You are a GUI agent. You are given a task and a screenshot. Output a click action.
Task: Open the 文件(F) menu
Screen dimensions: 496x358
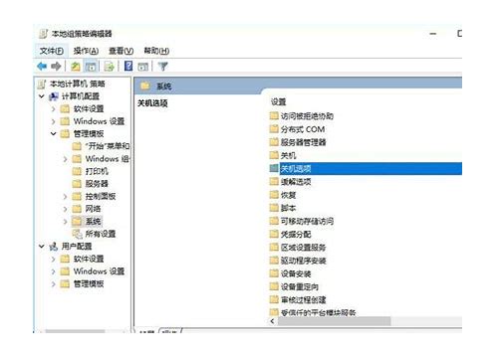pyautogui.click(x=52, y=51)
